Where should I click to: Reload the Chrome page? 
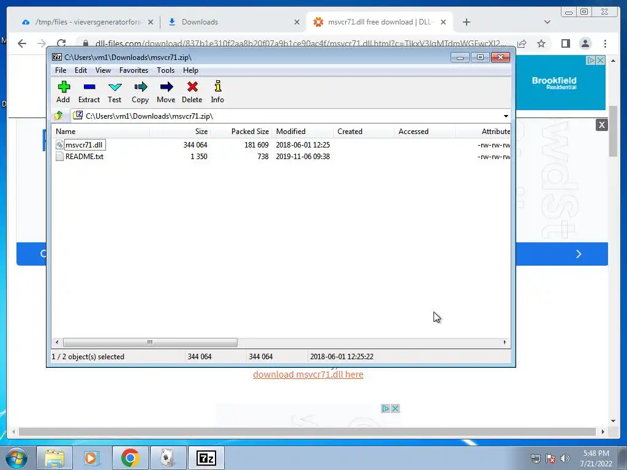(61, 43)
